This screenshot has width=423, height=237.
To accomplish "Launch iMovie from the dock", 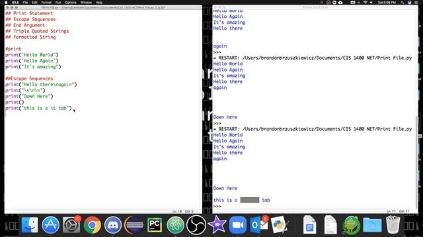I will tap(217, 224).
